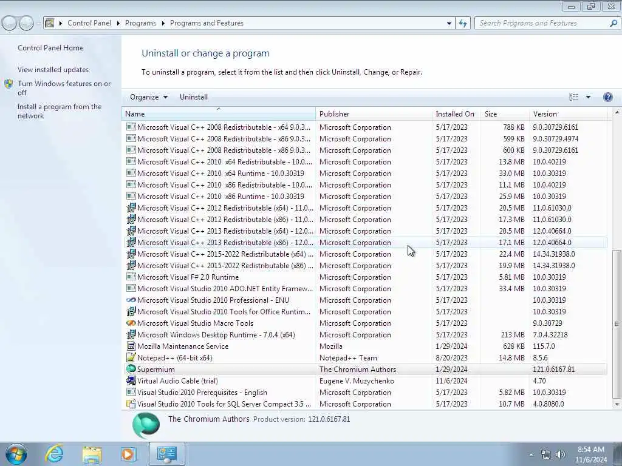This screenshot has width=622, height=466.
Task: Click the Mozilla Maintenance Service icon
Action: pos(131,346)
